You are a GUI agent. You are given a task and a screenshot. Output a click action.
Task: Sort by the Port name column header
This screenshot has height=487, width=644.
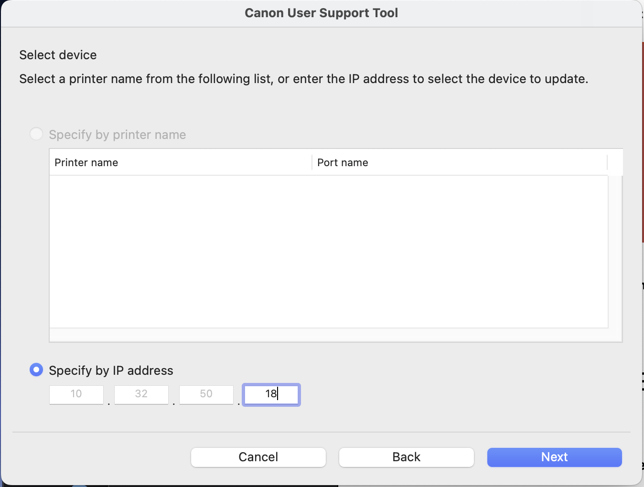click(459, 162)
